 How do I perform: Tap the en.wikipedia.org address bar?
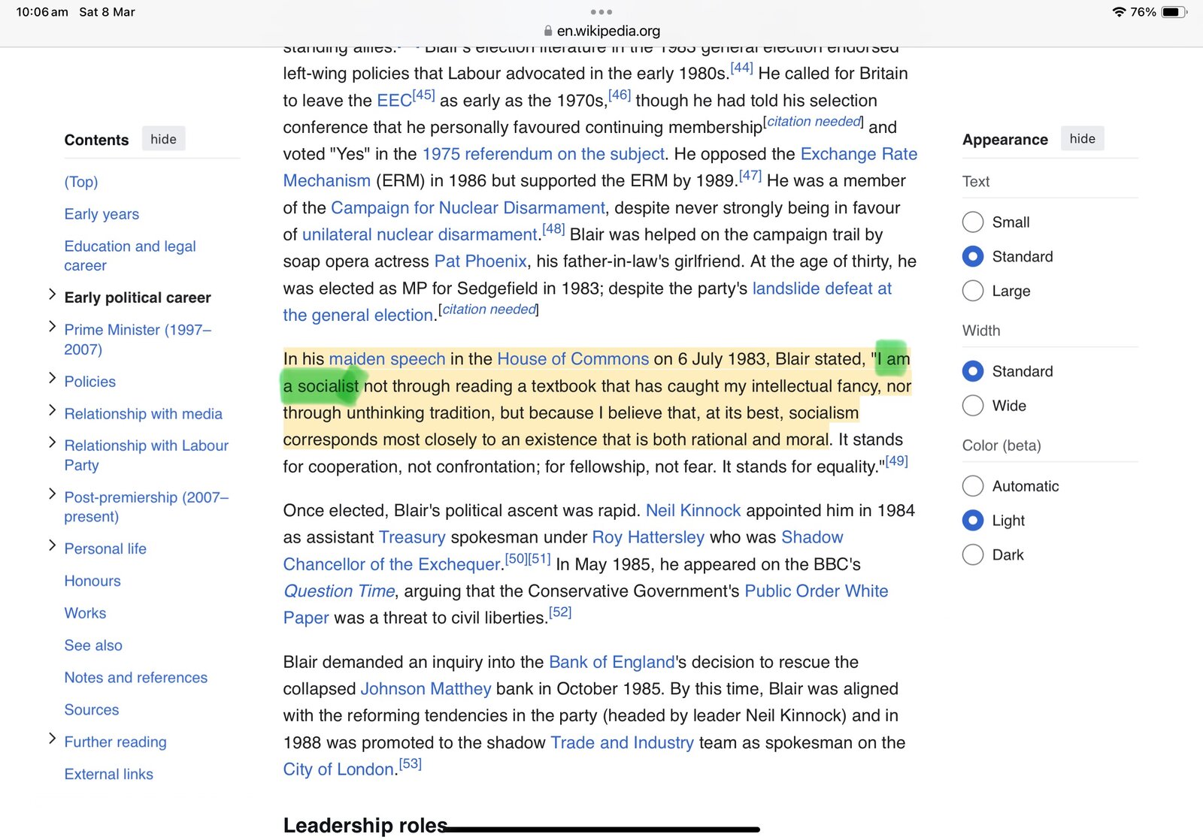click(608, 31)
